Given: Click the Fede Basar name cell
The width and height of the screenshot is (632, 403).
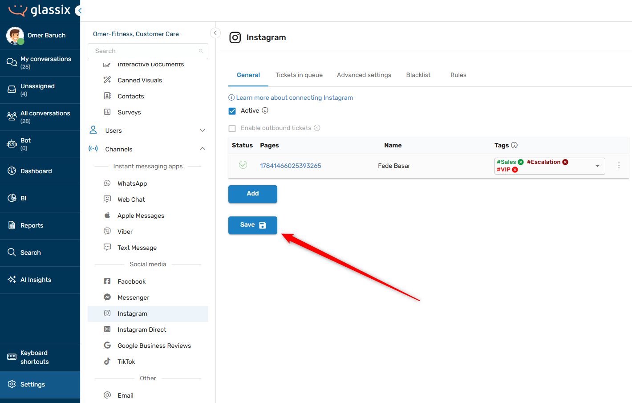Looking at the screenshot, I should point(394,166).
